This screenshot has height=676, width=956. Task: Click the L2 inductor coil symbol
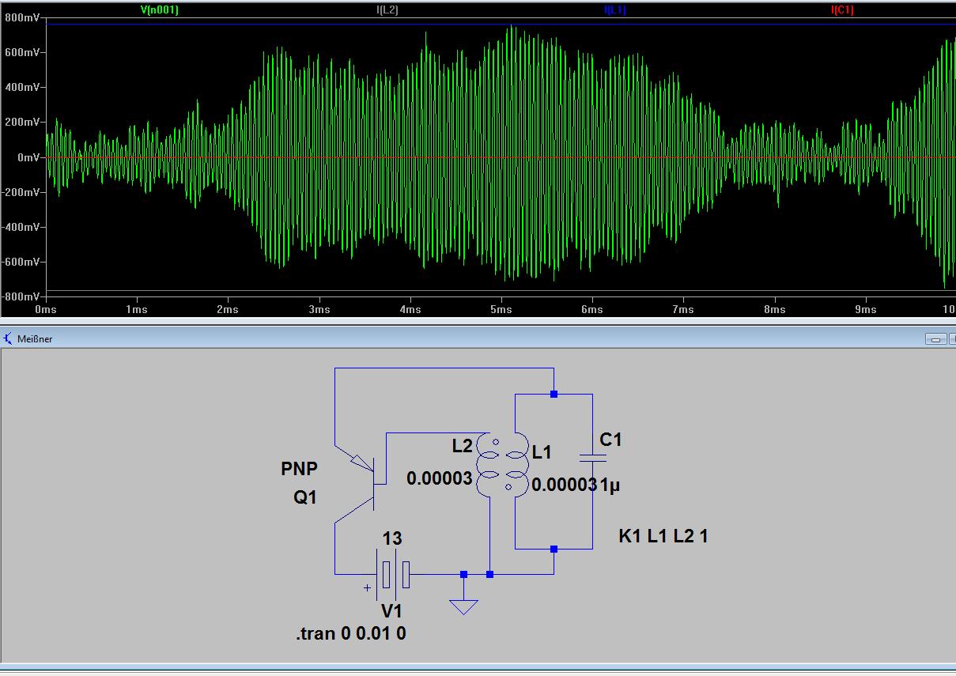point(489,466)
